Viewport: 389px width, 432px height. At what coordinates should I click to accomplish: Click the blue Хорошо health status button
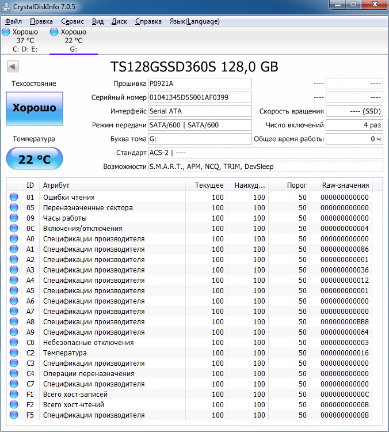35,108
